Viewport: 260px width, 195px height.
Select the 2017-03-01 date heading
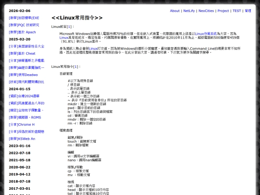point(20,189)
